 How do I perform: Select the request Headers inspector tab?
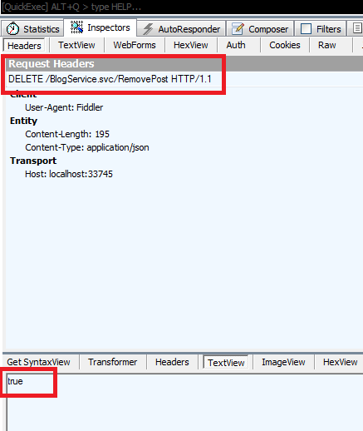[24, 46]
